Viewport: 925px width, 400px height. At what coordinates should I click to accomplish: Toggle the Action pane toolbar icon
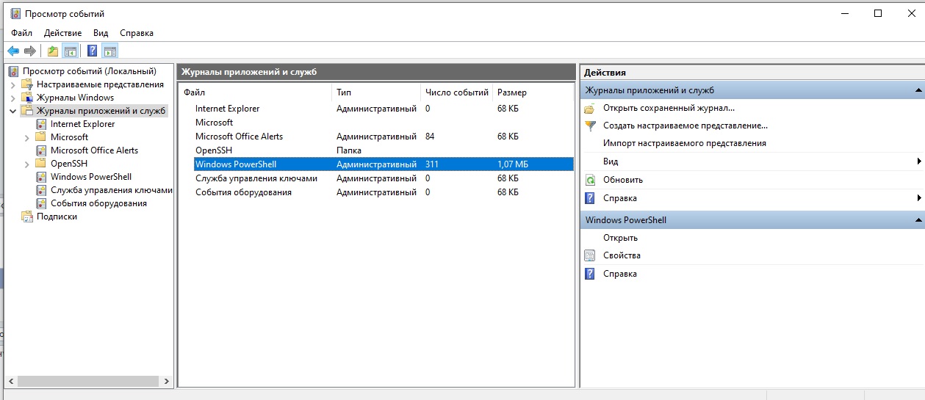[110, 51]
